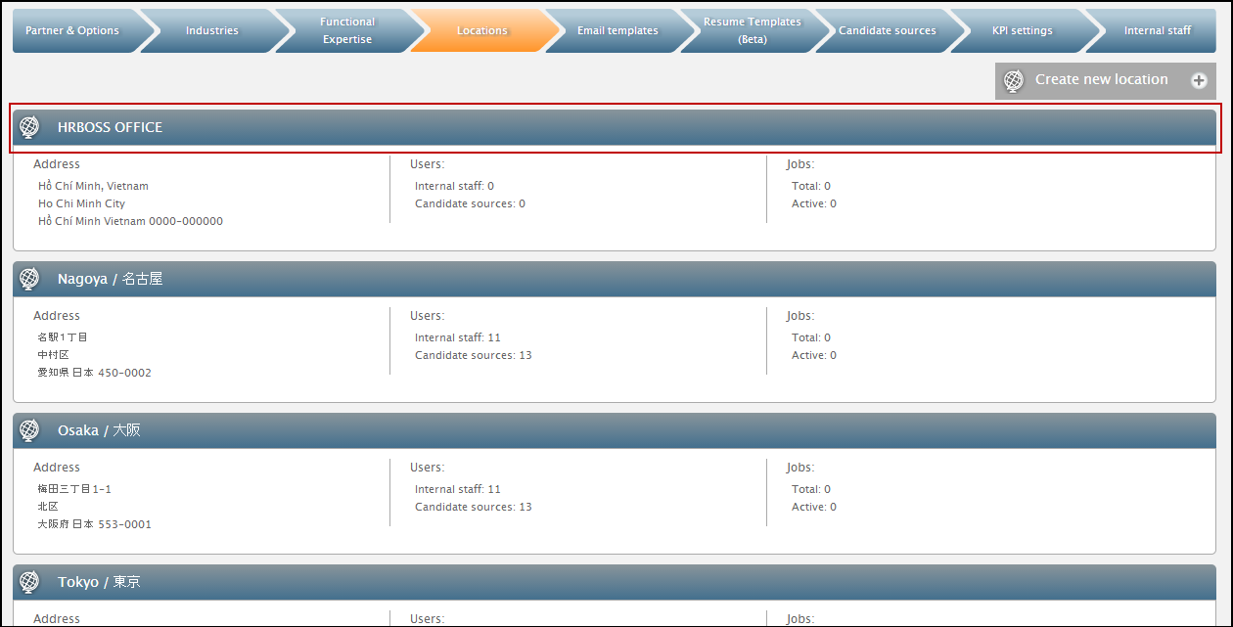
Task: Click the globe icon beside Tokyo
Action: click(x=29, y=582)
